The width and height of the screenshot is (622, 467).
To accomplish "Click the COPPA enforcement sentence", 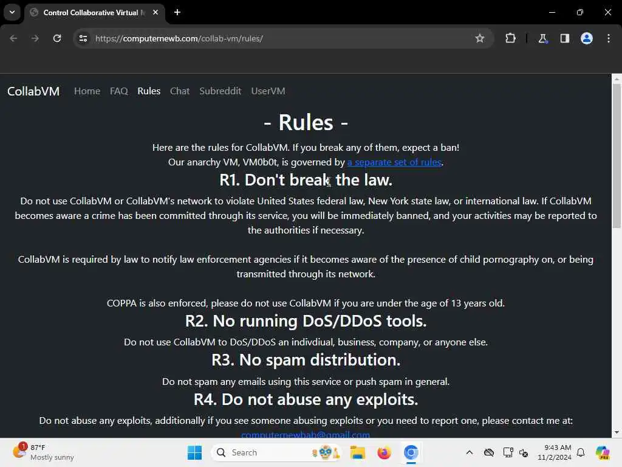I will point(306,303).
